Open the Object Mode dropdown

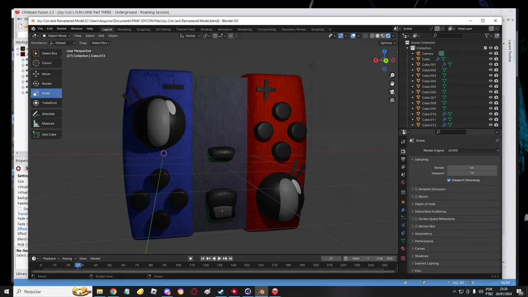coord(56,36)
